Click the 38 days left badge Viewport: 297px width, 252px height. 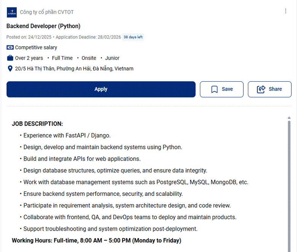click(x=133, y=37)
